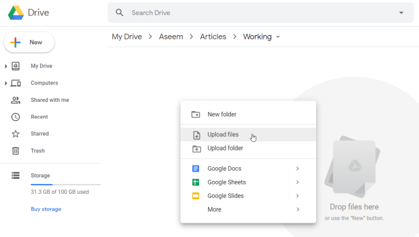The width and height of the screenshot is (419, 237).
Task: Navigate to My Drive breadcrumb
Action: click(x=127, y=36)
